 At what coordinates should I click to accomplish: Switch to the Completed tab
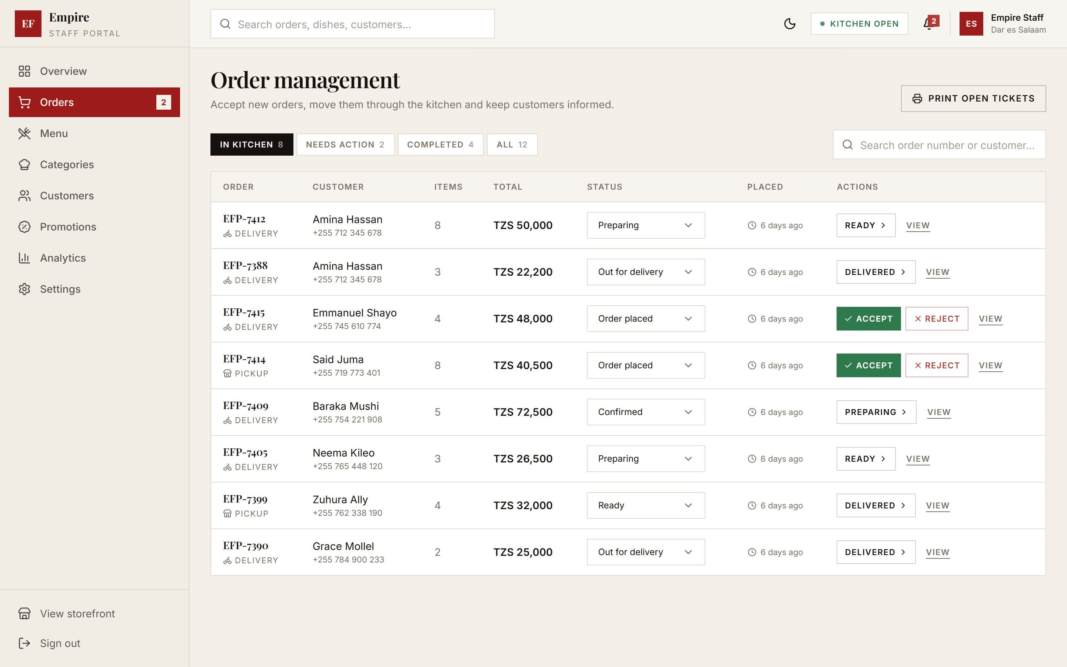pos(441,145)
